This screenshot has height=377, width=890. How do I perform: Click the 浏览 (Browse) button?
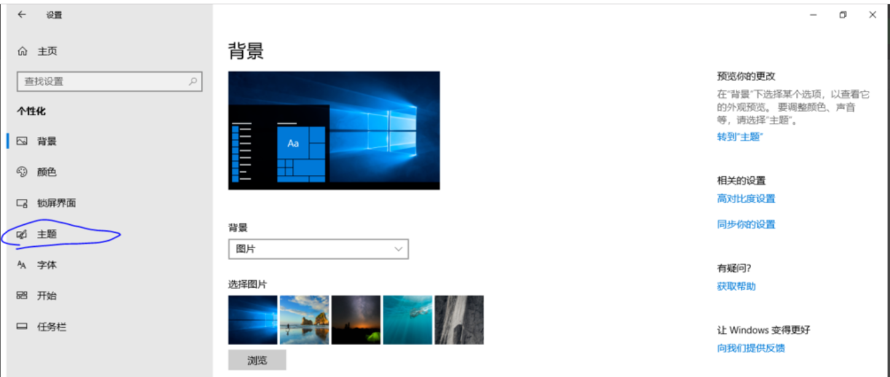257,360
